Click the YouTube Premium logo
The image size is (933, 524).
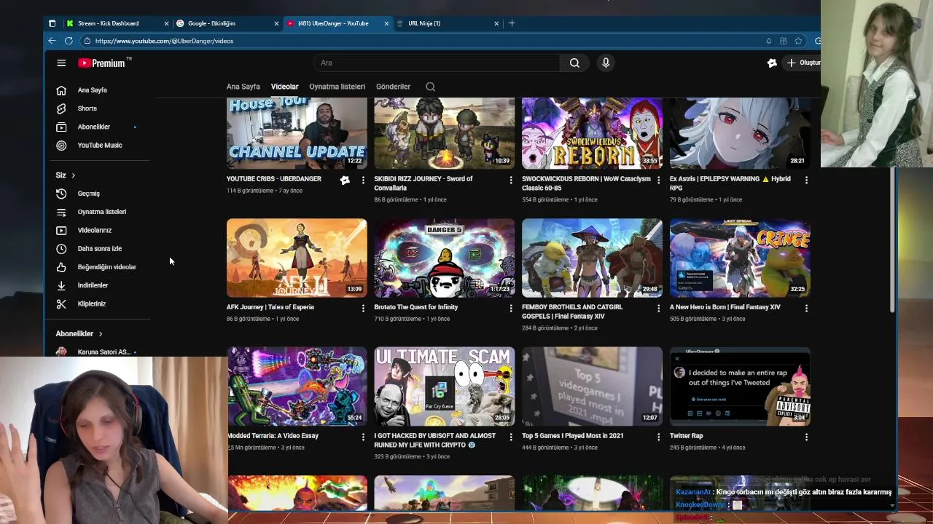tap(101, 63)
